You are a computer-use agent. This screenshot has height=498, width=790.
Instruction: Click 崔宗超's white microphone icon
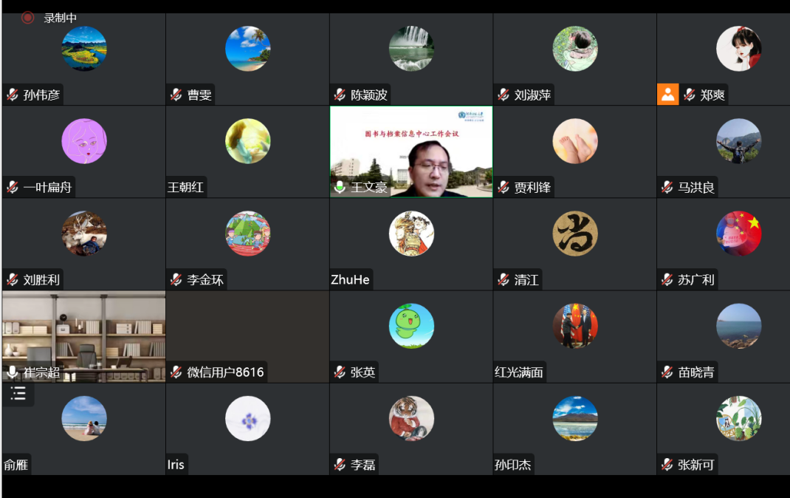coord(12,372)
